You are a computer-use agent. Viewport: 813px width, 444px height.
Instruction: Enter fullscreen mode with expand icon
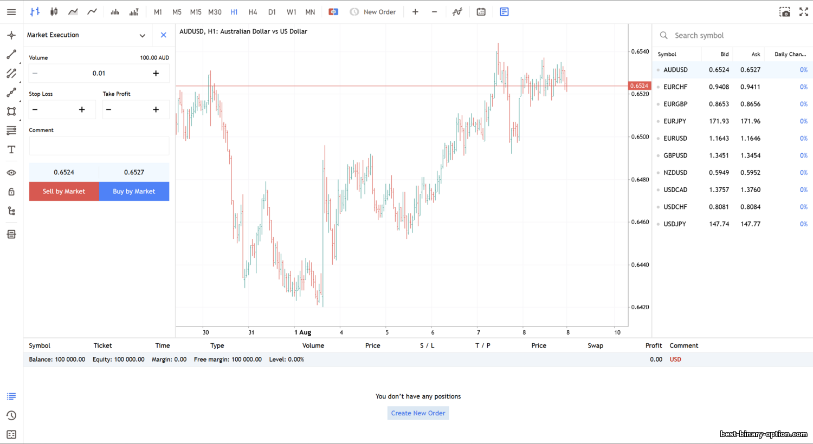pyautogui.click(x=803, y=12)
